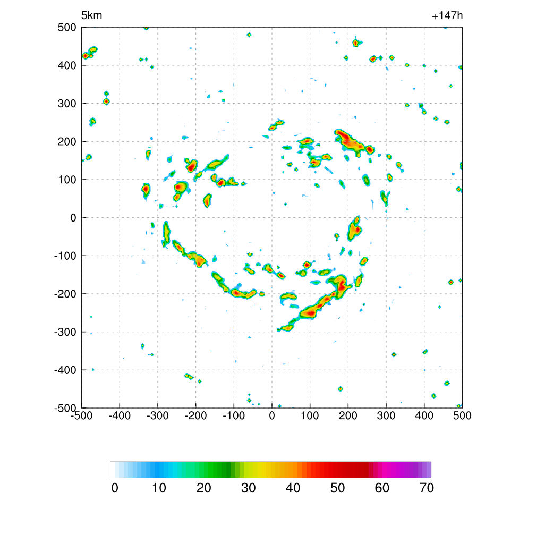Click the y-axis tick label '100'
The height and width of the screenshot is (544, 544).
click(x=67, y=180)
